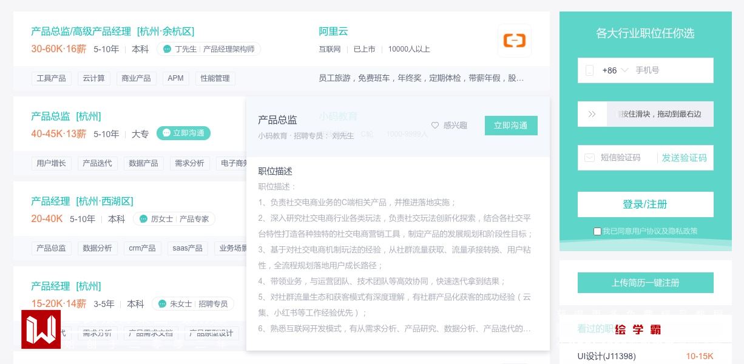
Task: Click 10000人以上 company size text
Action: pyautogui.click(x=409, y=49)
